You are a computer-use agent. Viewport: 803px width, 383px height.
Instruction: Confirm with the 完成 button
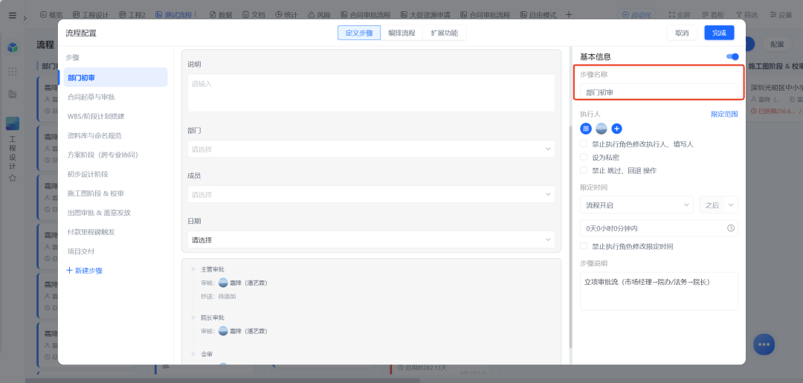(719, 33)
